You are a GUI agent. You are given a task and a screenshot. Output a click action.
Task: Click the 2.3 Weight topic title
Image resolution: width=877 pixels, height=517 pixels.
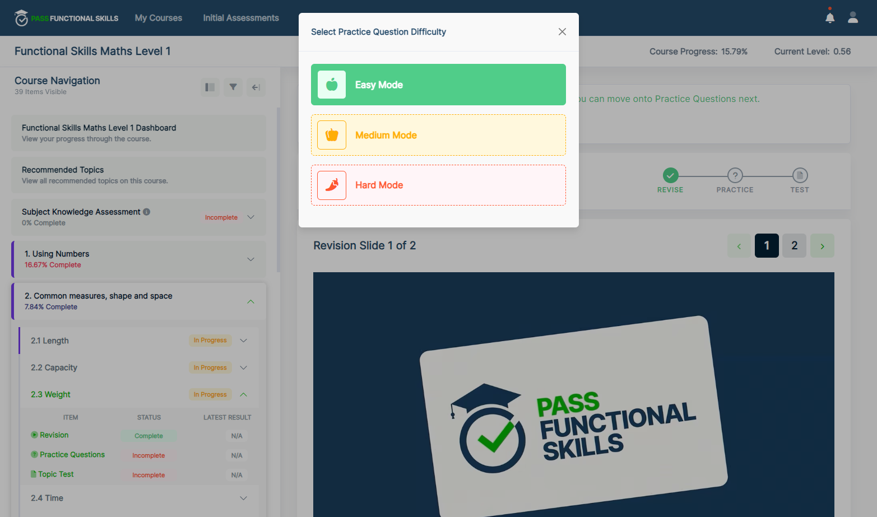click(50, 394)
